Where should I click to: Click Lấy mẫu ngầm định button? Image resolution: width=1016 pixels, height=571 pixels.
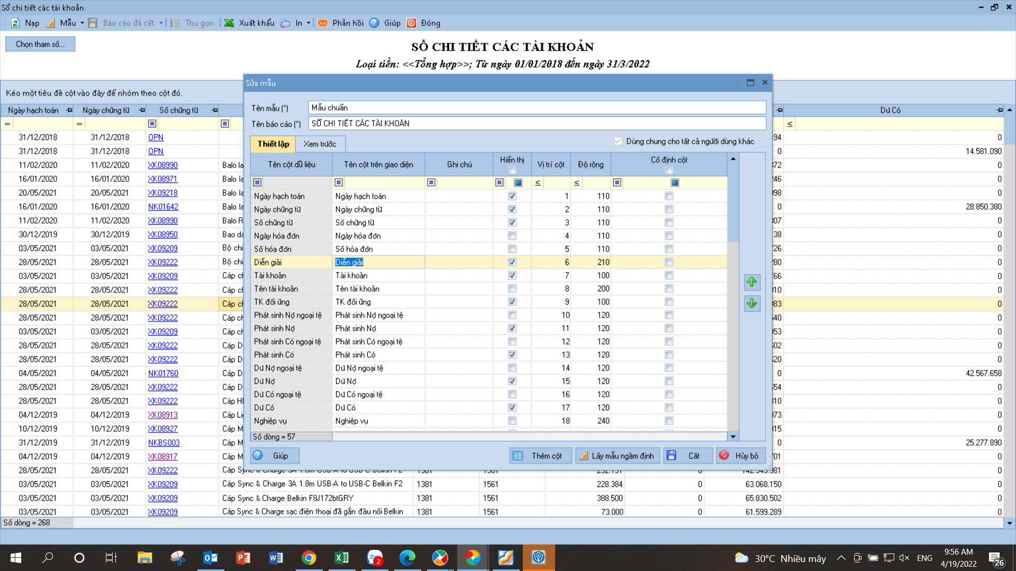(617, 456)
